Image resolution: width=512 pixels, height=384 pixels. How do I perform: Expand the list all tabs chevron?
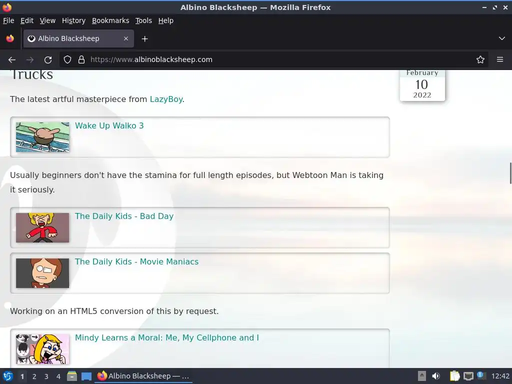pos(502,38)
